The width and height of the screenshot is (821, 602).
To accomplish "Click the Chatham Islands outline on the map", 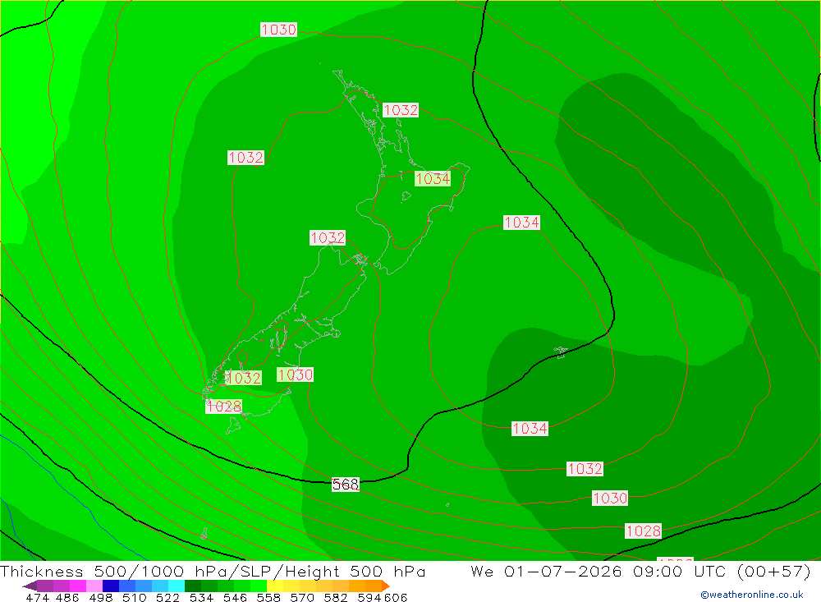I will click(561, 352).
